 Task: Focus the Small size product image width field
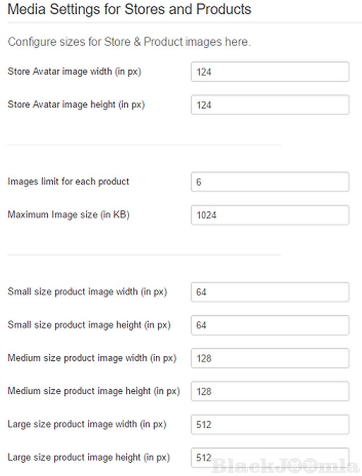click(x=270, y=292)
